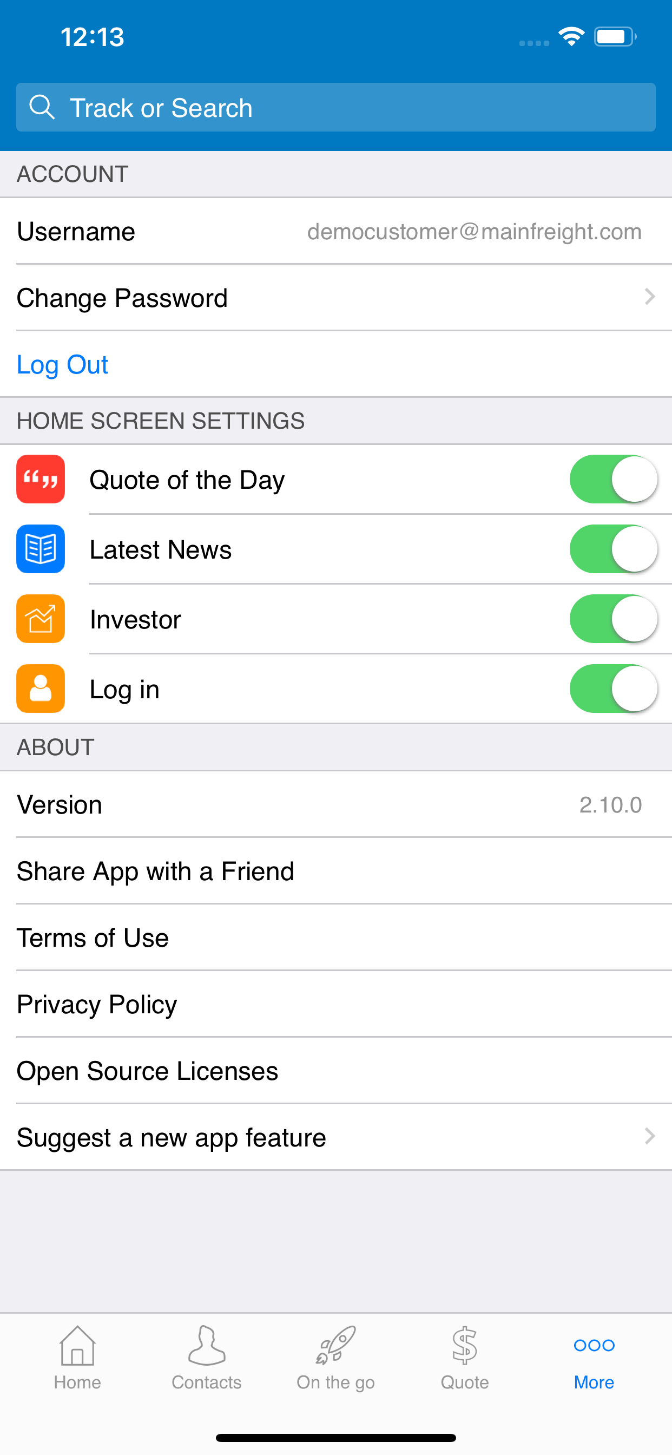Viewport: 672px width, 1455px height.
Task: View the Privacy Policy
Action: click(336, 1004)
